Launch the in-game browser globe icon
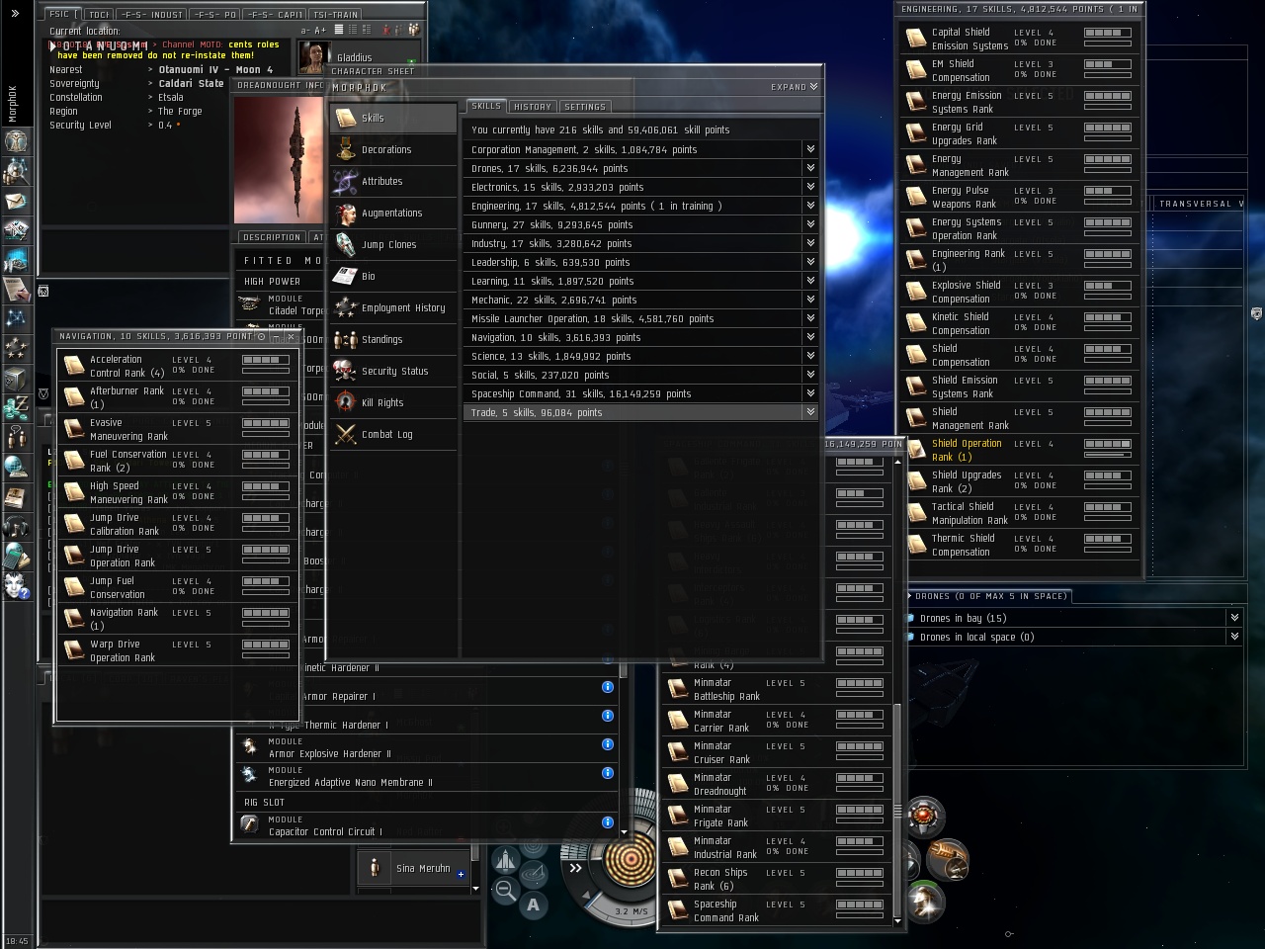Viewport: 1265px width, 949px height. coord(17,467)
